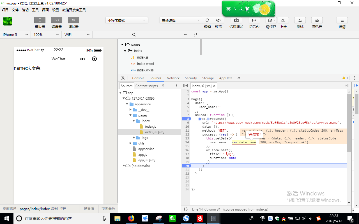
Task: Open the details (详情) hamburger icon
Action: 342,20
